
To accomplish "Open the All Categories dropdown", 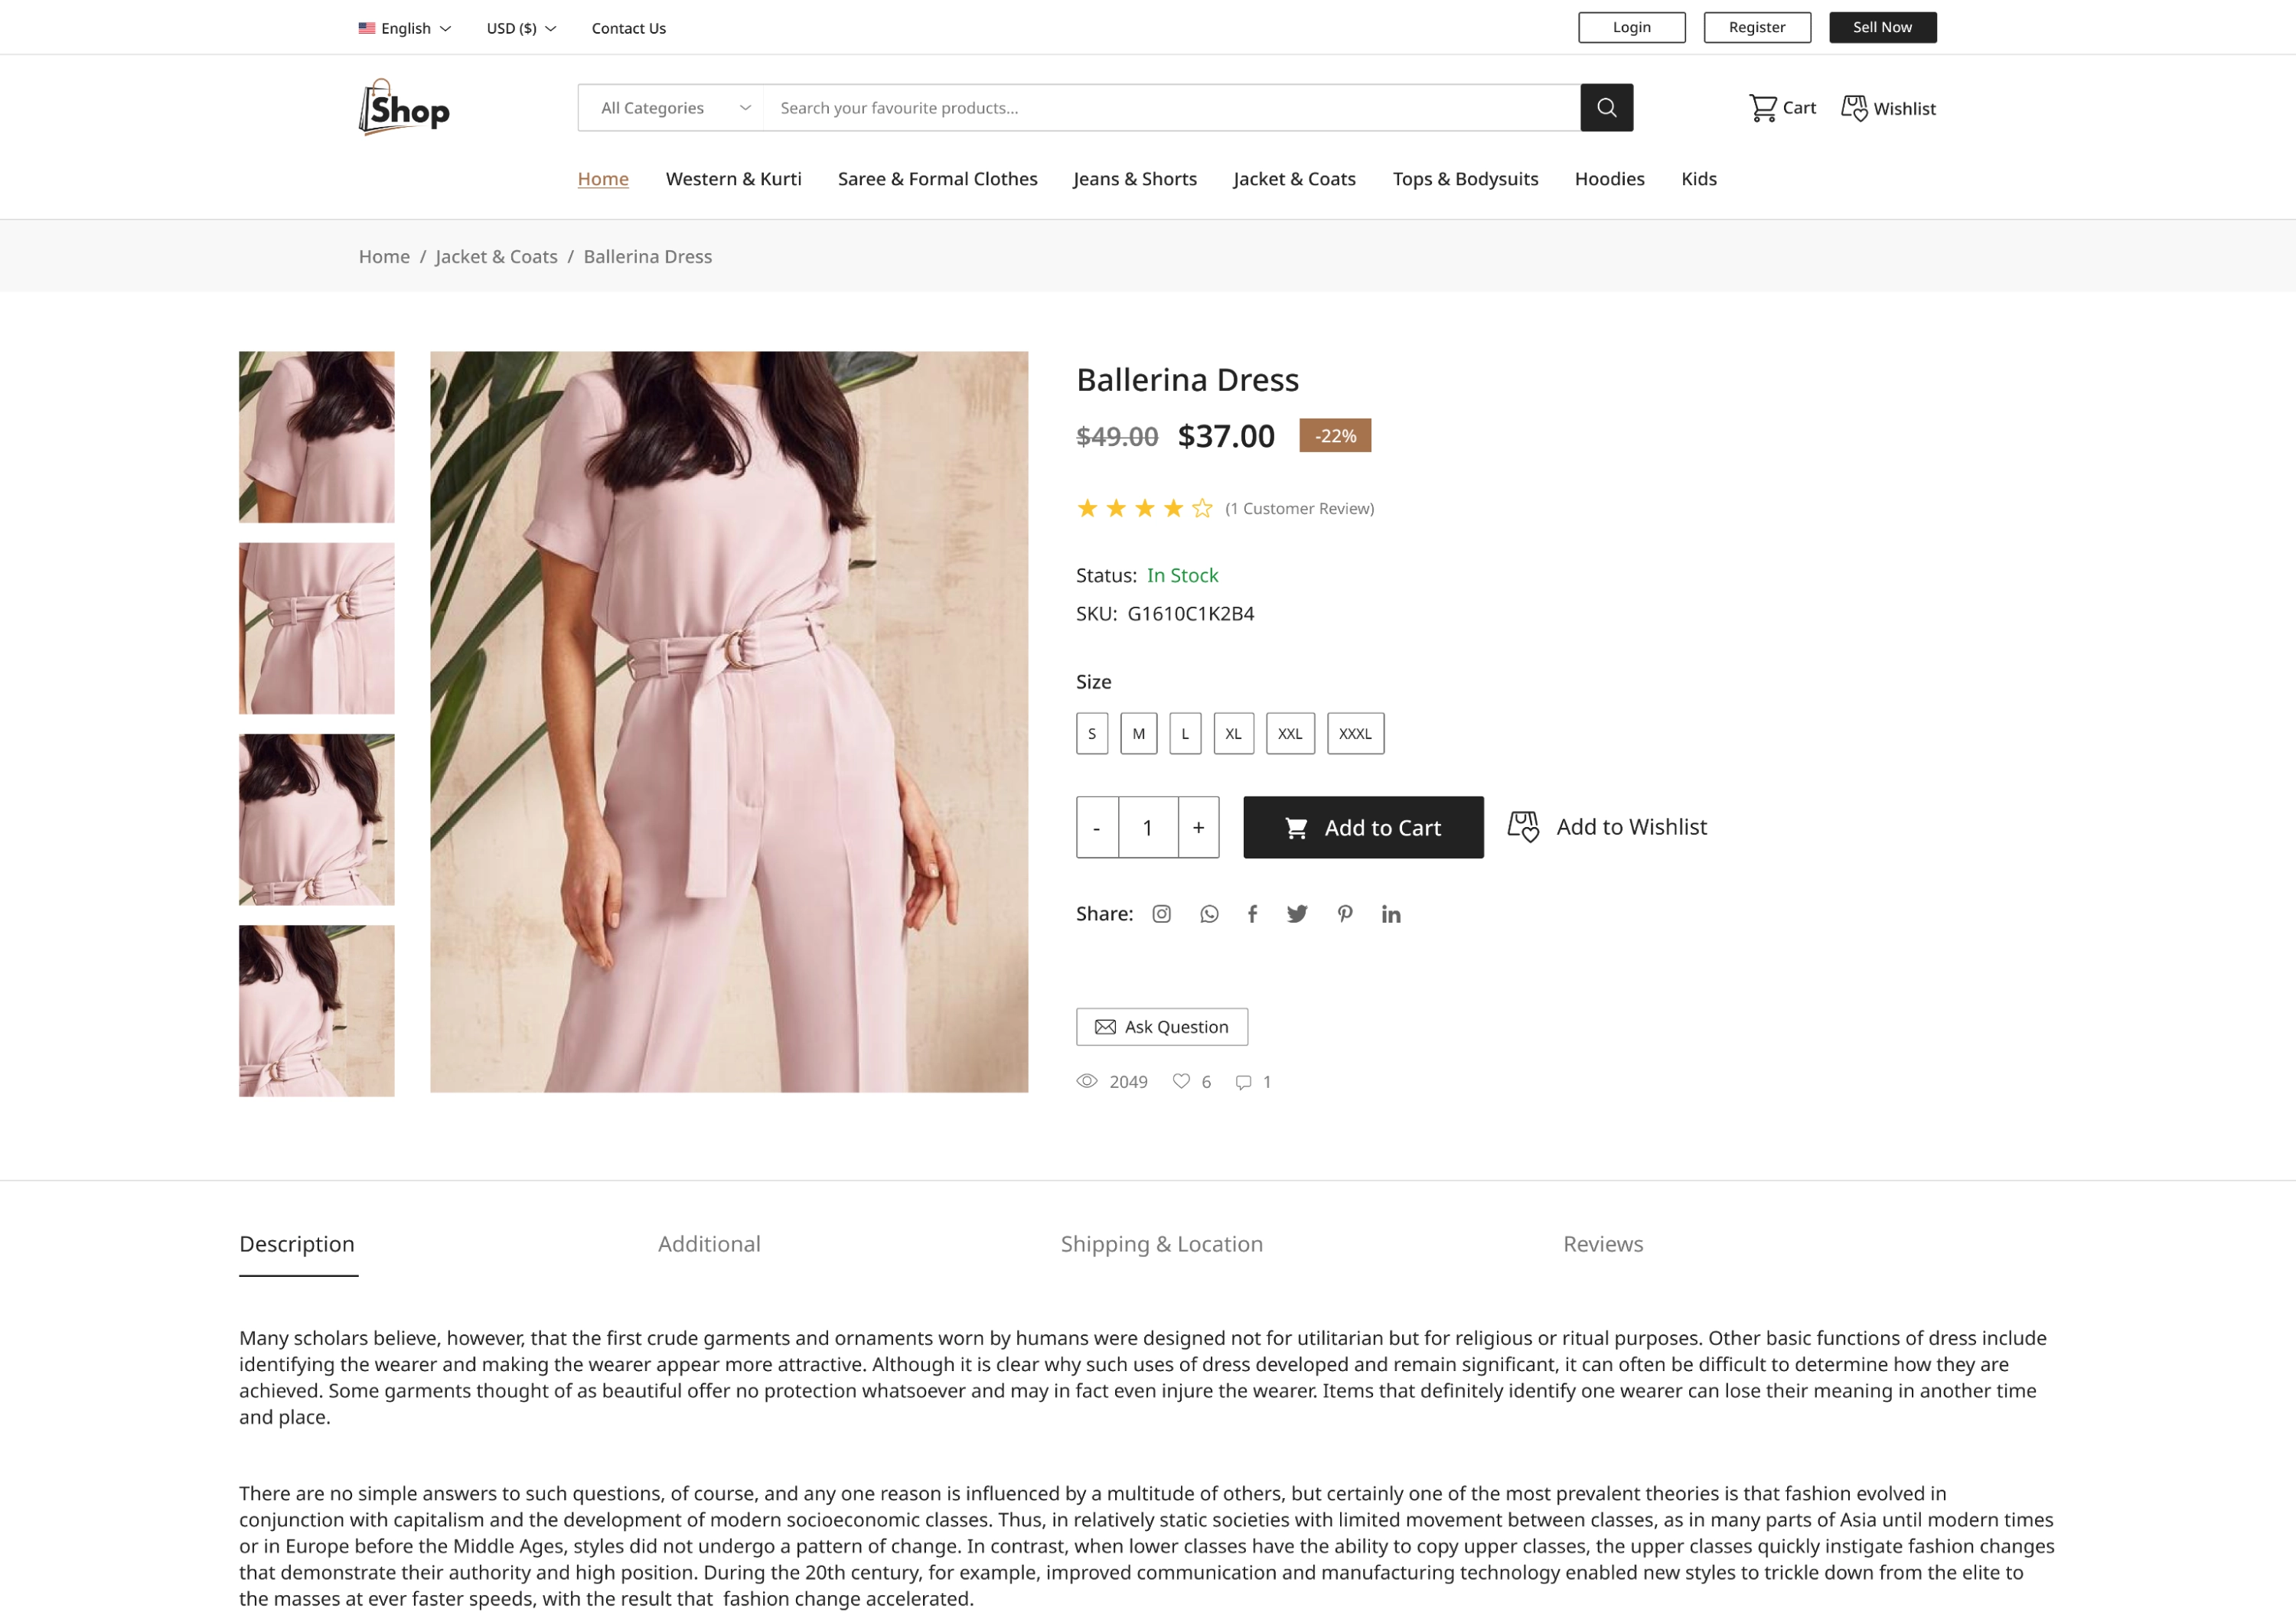I will tap(671, 107).
